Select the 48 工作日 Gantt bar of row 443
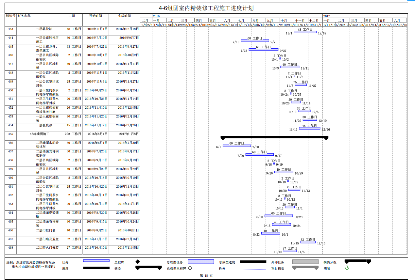 pyautogui.click(x=305, y=32)
